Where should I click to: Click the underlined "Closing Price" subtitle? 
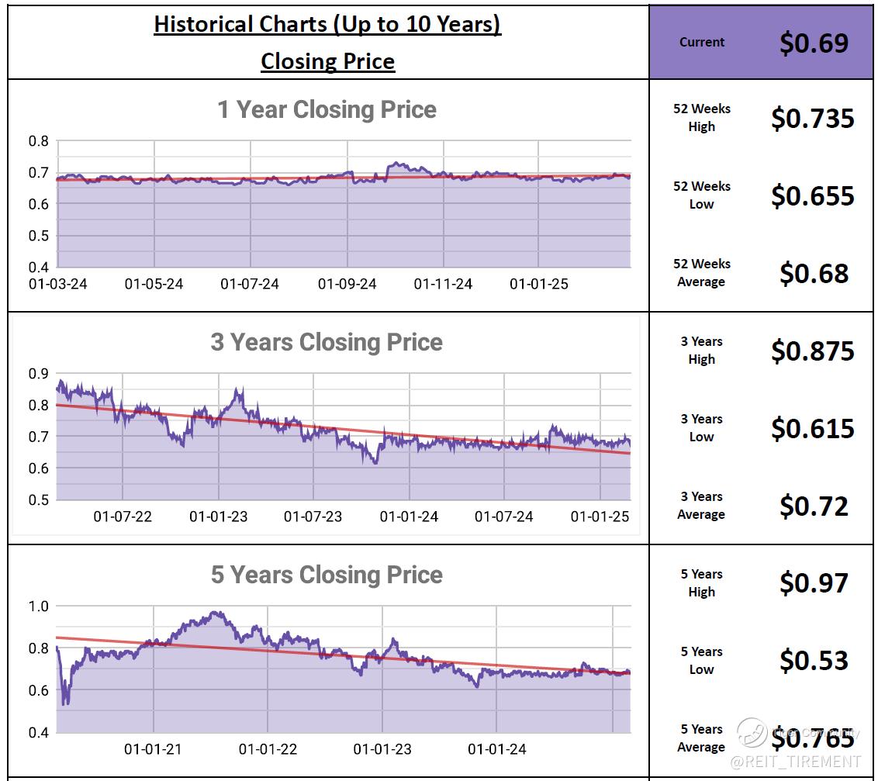(327, 61)
